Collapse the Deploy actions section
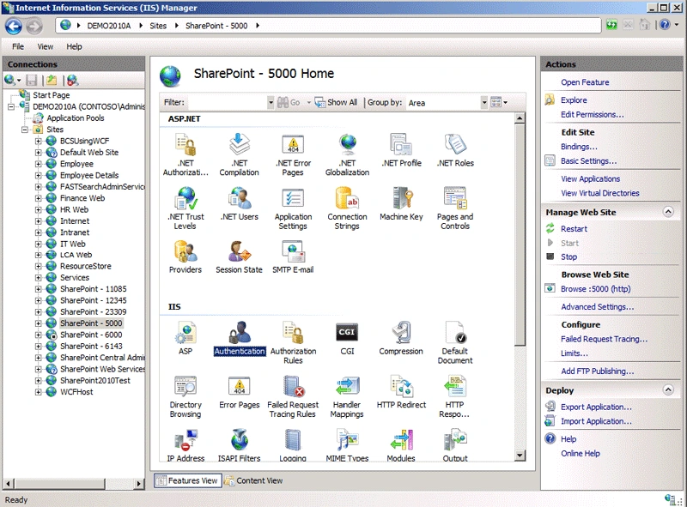687x507 pixels. coord(668,389)
